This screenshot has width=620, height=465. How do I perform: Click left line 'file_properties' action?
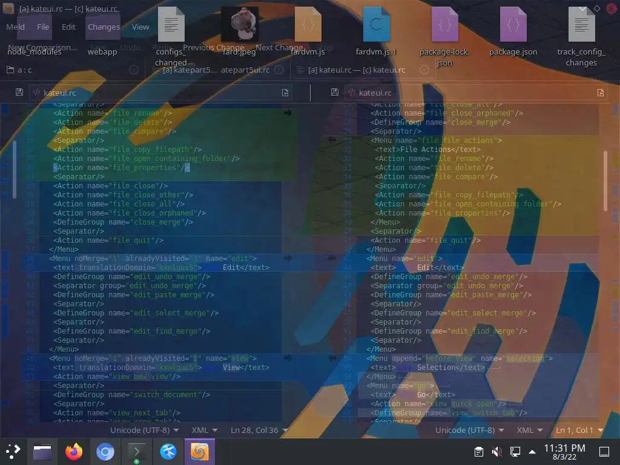click(121, 168)
